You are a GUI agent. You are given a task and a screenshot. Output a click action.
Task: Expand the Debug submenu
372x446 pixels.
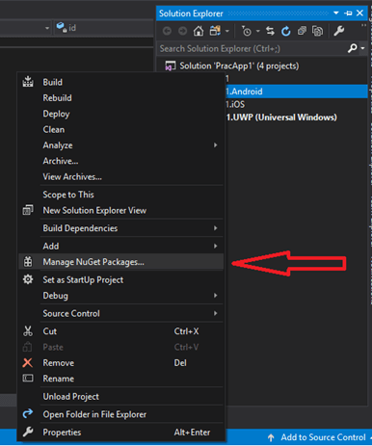click(x=120, y=296)
